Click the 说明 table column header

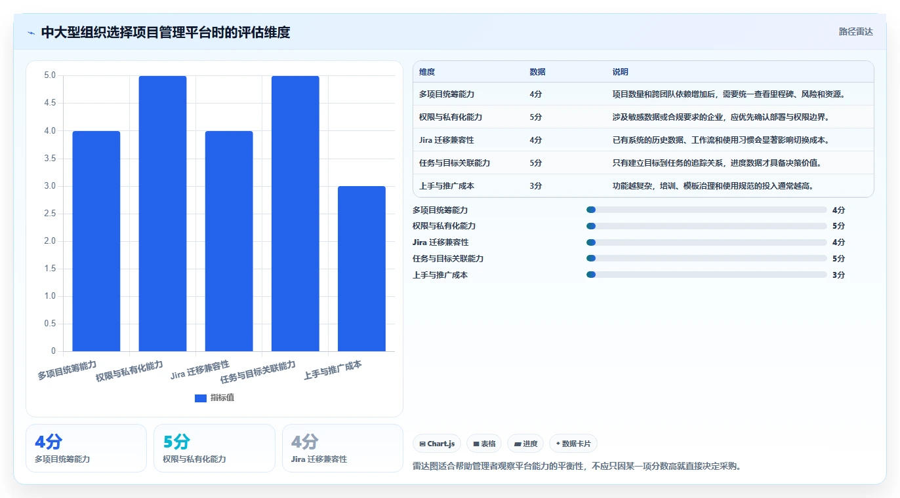pos(621,72)
